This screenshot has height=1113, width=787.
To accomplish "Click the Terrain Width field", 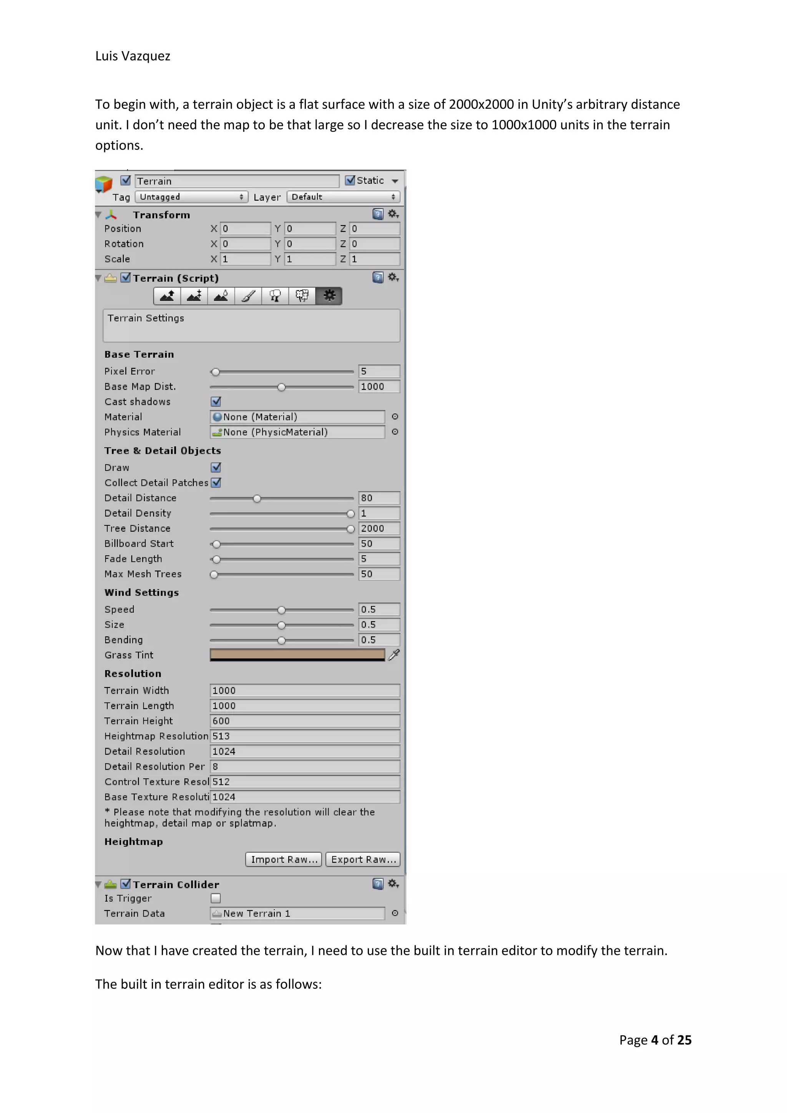I will tap(305, 690).
